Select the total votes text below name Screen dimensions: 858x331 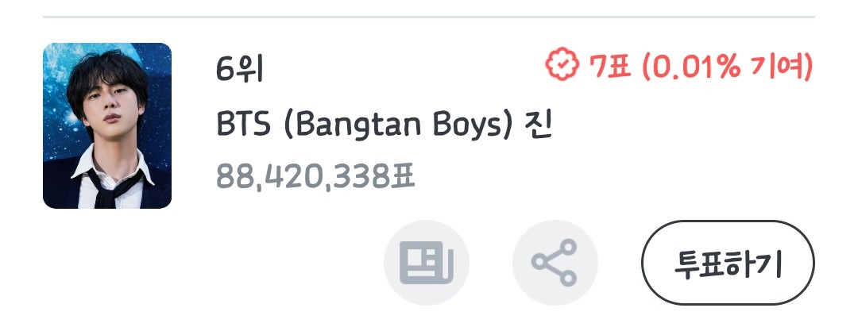315,175
